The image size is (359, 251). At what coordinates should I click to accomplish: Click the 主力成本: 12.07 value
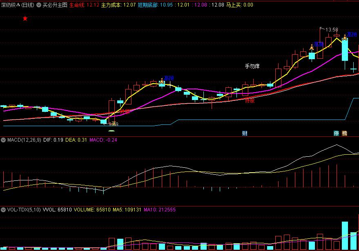click(x=118, y=5)
